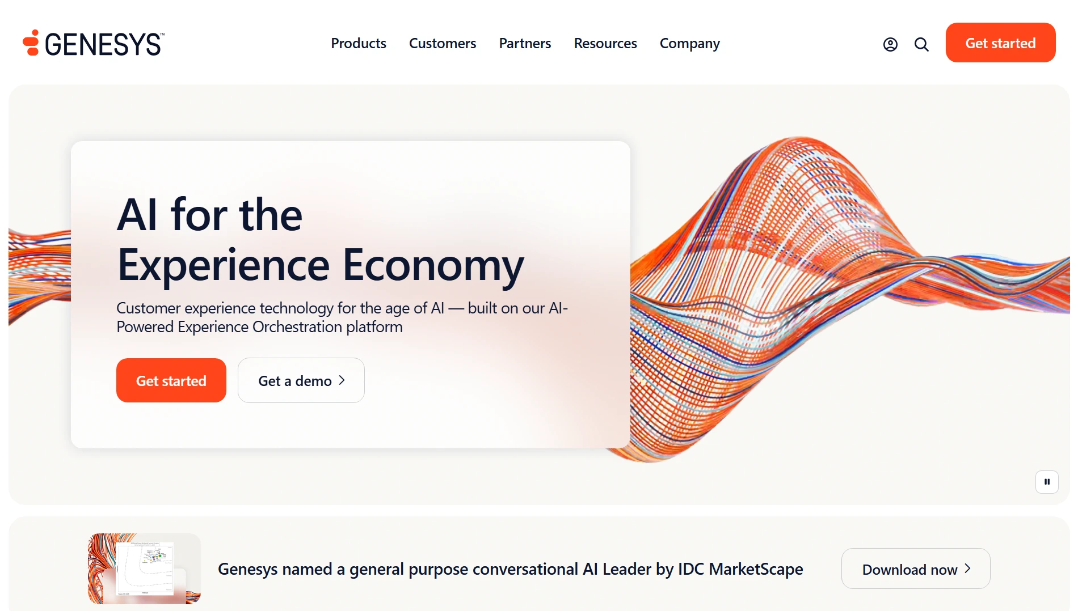The width and height of the screenshot is (1078, 611).
Task: Click the magnifying glass next to Get started
Action: 921,44
